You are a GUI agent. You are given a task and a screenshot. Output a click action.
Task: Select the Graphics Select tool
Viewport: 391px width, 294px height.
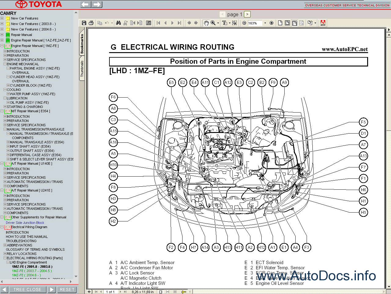(x=234, y=23)
